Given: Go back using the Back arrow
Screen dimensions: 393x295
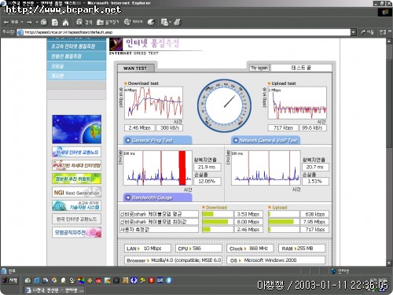Looking at the screenshot, I should point(11,22).
